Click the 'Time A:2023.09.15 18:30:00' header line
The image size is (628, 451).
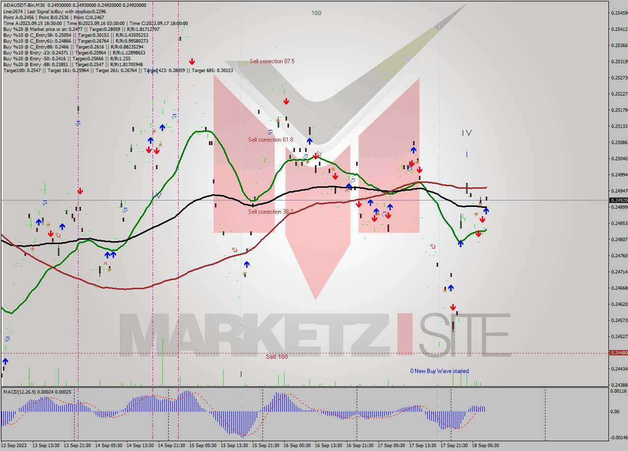[96, 23]
